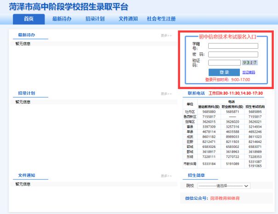Click phone number 8211503
This screenshot has width=278, height=214.
click(x=233, y=142)
